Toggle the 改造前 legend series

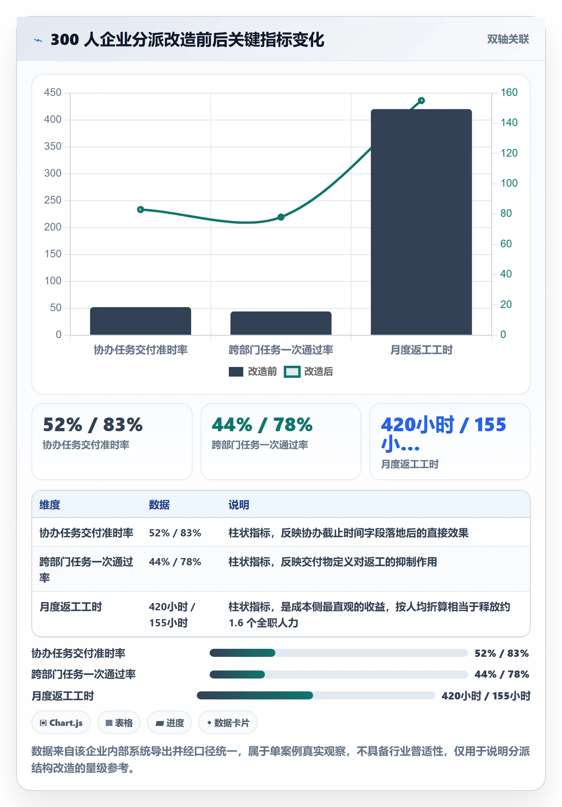[x=253, y=371]
